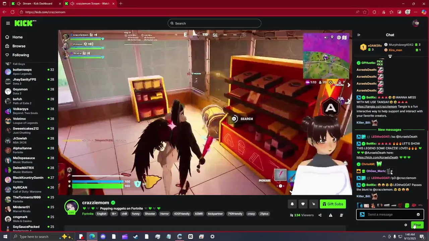Click the kickpartner tag
The image size is (429, 241).
(215, 214)
